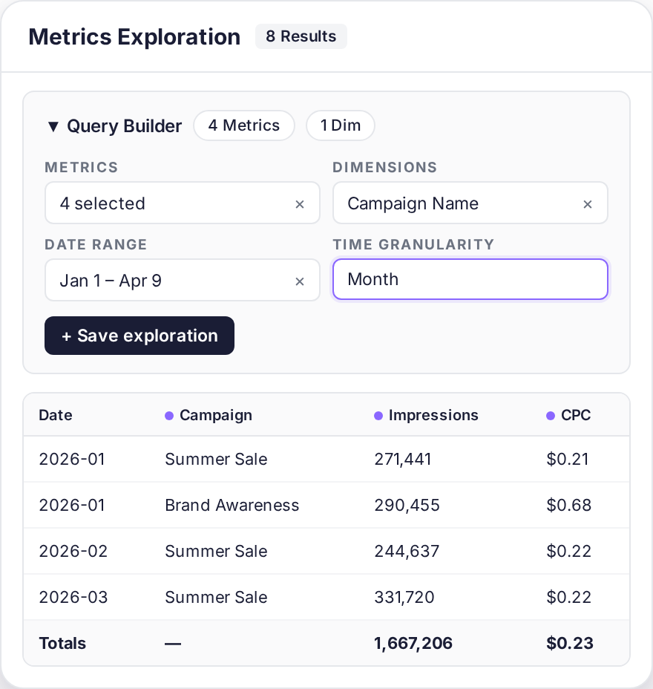Clear the Campaign Name dimension x icon
The image size is (653, 689).
coord(588,204)
